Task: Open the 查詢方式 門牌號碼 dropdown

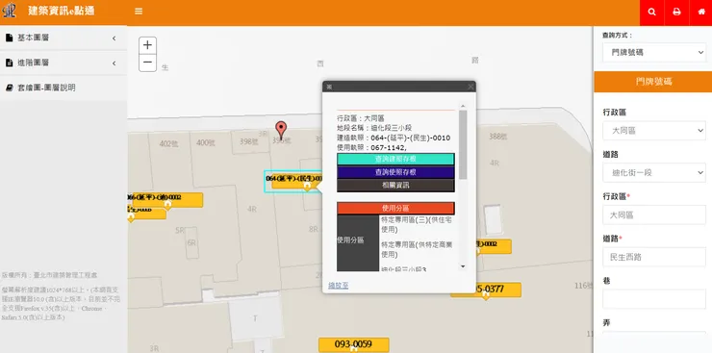Action: [x=654, y=53]
